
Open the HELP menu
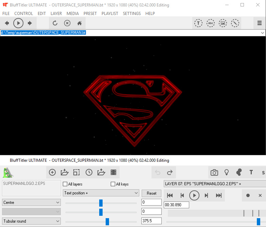pos(150,13)
